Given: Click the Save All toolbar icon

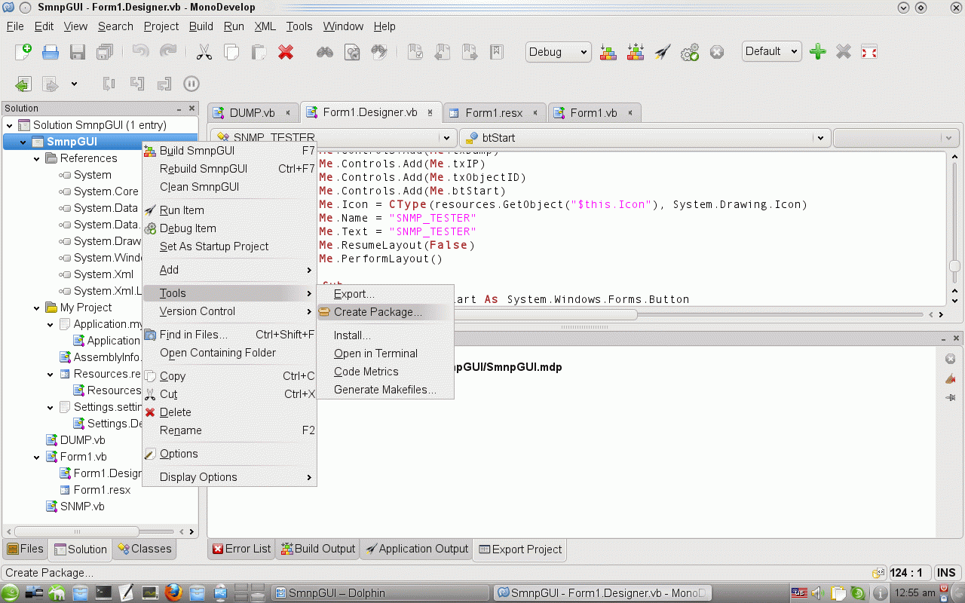Looking at the screenshot, I should click(x=105, y=52).
